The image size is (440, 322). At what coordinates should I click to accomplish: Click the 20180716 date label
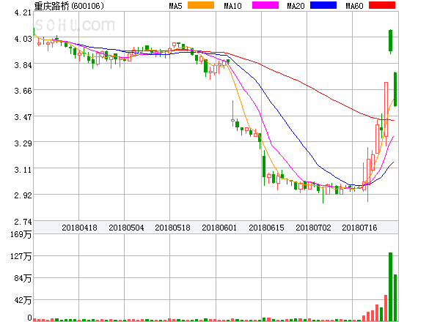click(x=359, y=228)
